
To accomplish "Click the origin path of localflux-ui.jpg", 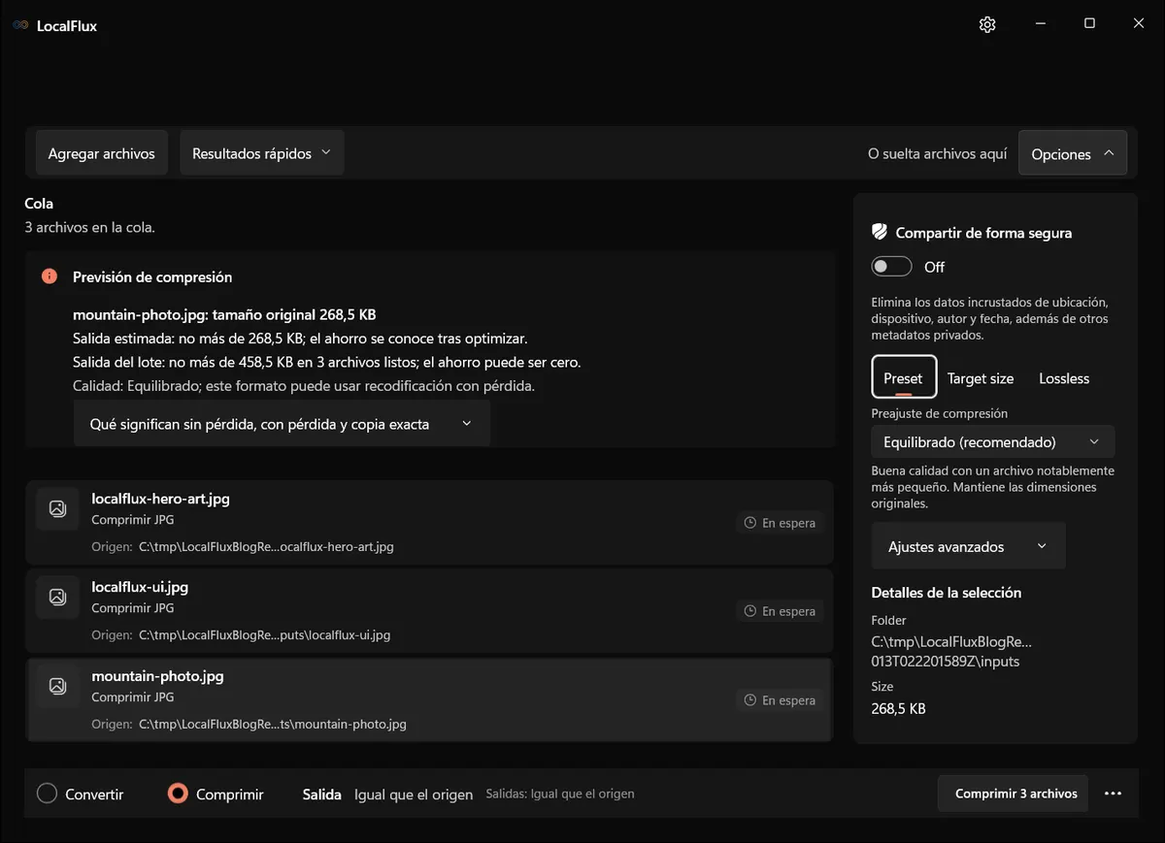I will [264, 634].
